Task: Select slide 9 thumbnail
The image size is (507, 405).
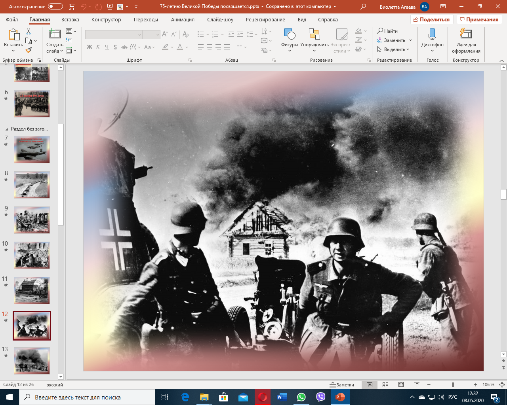Action: [32, 220]
